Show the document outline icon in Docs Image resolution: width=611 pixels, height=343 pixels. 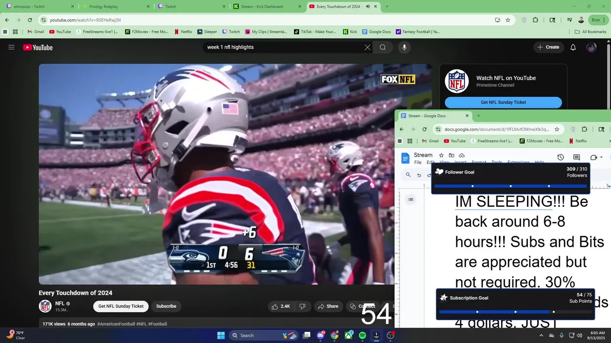[411, 200]
